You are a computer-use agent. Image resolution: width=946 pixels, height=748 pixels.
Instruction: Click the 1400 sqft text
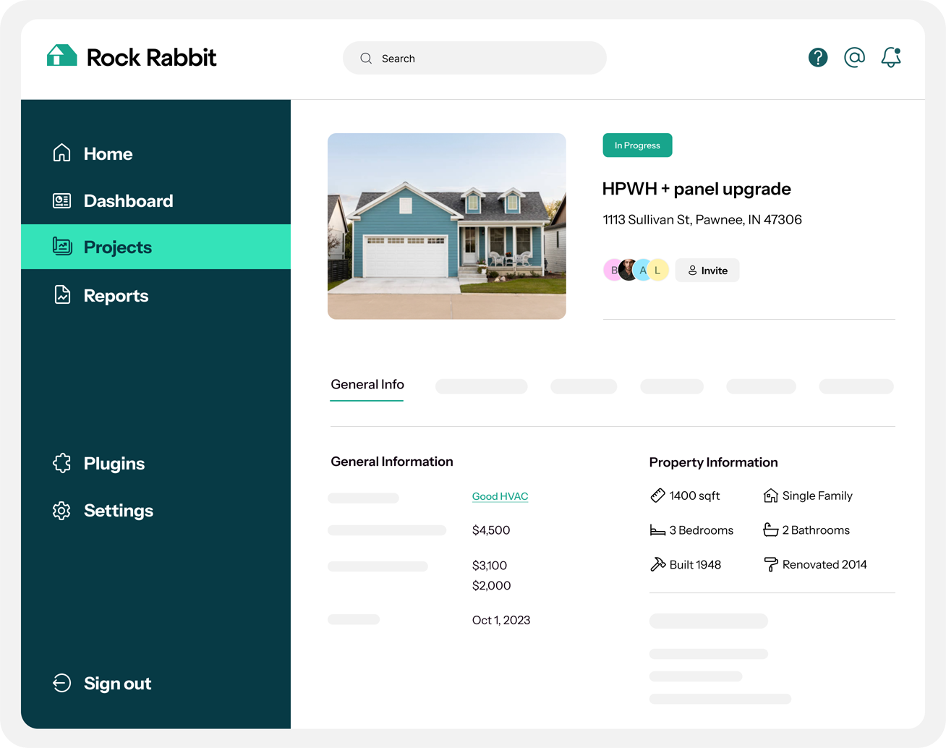click(694, 496)
